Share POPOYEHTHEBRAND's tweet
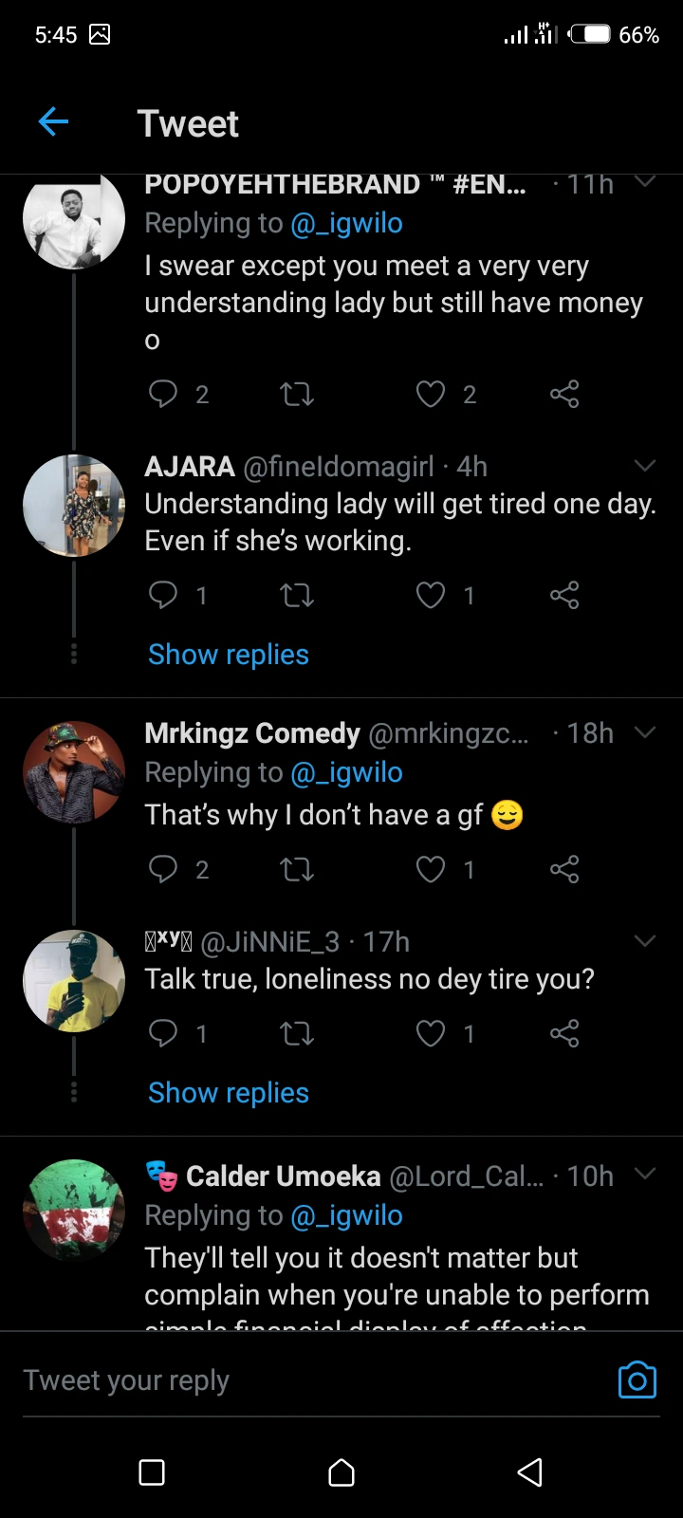The image size is (683, 1518). 564,394
